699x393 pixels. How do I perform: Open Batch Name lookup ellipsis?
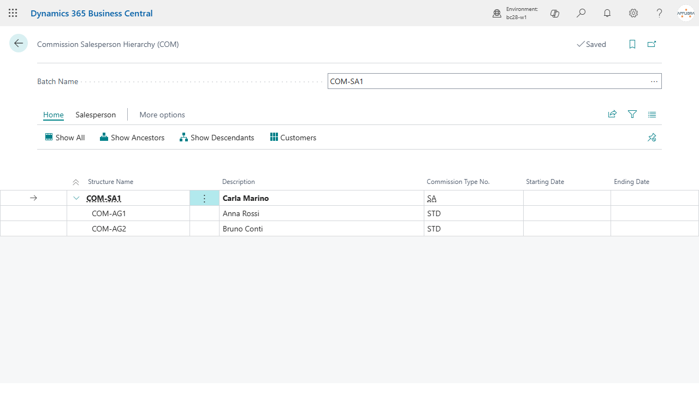654,81
